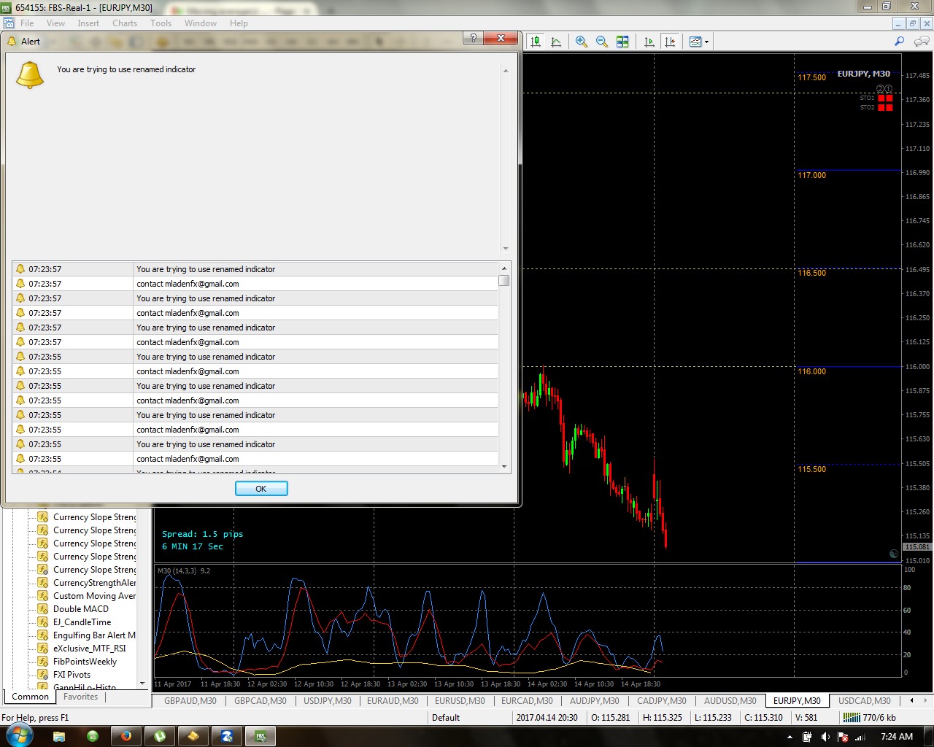This screenshot has width=934, height=747.
Task: Open Firefox from the taskbar
Action: tap(126, 736)
